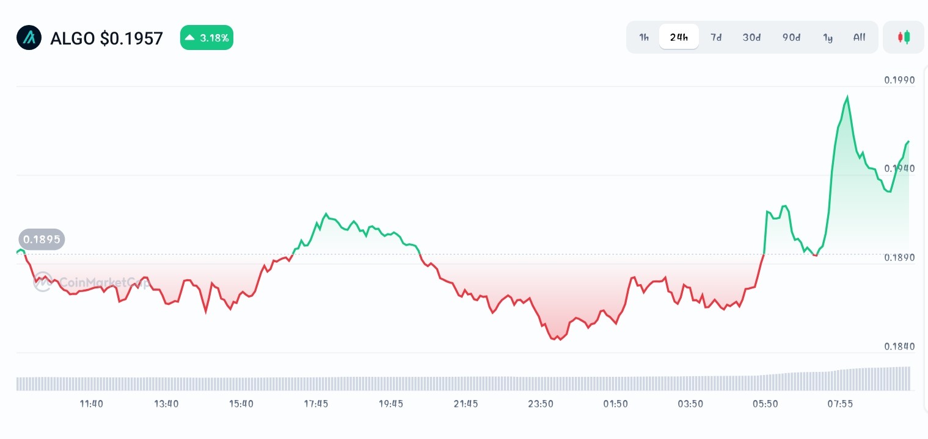Click the 15:40 time axis label
The width and height of the screenshot is (928, 439).
tap(241, 404)
